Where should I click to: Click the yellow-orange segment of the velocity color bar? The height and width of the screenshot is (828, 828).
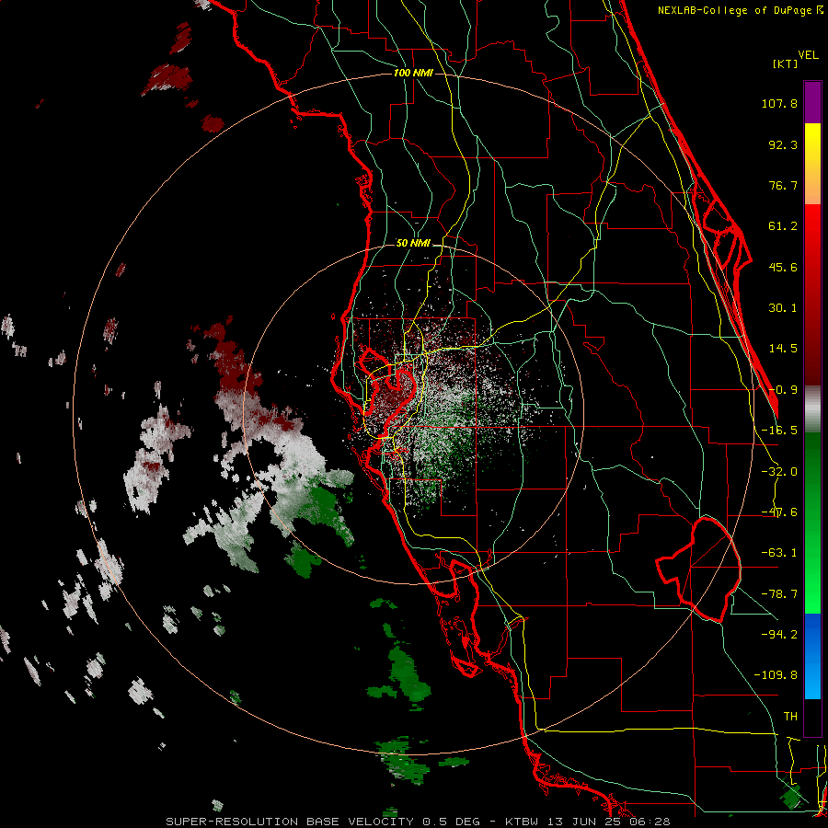click(812, 164)
